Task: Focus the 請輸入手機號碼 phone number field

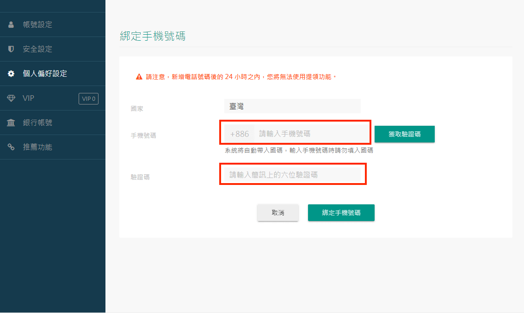Action: tap(310, 134)
